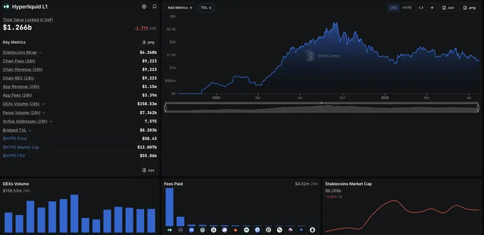Click the 2026 label on chart axis
The image size is (484, 235).
pyautogui.click(x=384, y=98)
